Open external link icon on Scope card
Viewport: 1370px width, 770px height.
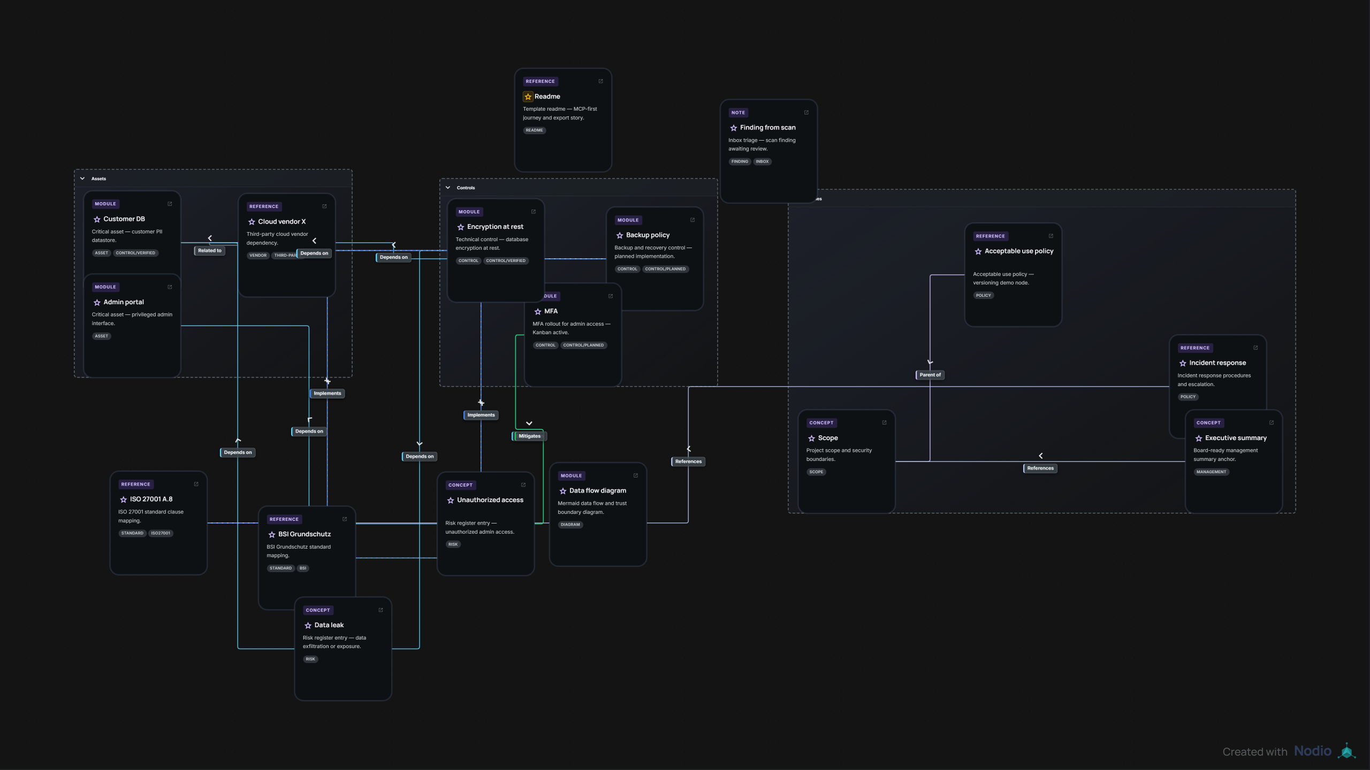pyautogui.click(x=884, y=422)
